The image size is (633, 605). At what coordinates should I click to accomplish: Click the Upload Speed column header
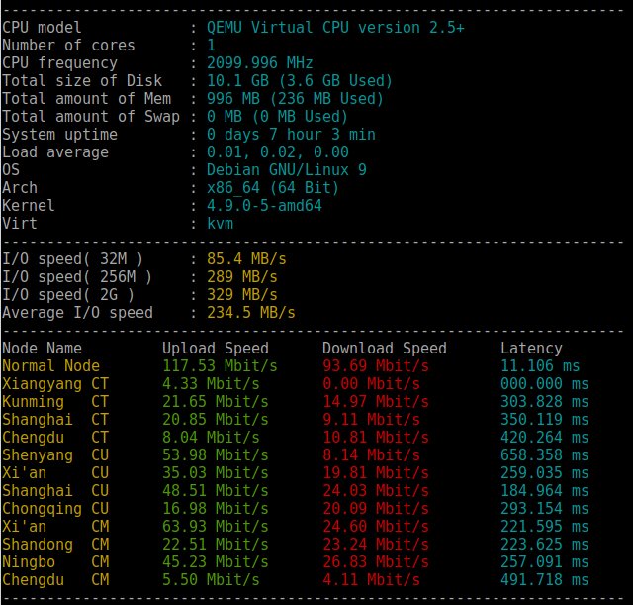click(216, 348)
